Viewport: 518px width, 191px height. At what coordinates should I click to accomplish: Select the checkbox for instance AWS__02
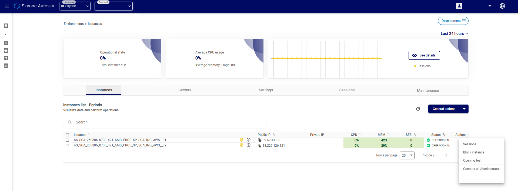(68, 146)
